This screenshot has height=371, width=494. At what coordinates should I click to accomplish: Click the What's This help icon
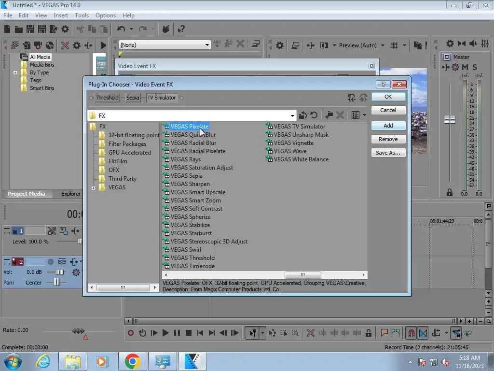181,29
